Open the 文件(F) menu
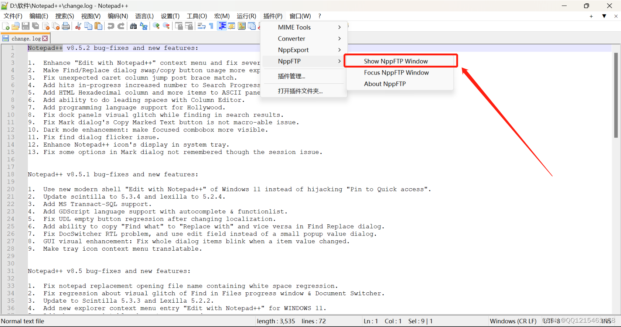This screenshot has width=621, height=327. [x=13, y=16]
